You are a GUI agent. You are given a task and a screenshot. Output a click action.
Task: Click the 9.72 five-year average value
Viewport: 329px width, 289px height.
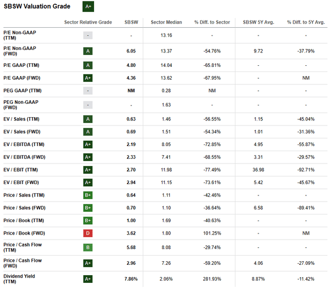click(258, 51)
